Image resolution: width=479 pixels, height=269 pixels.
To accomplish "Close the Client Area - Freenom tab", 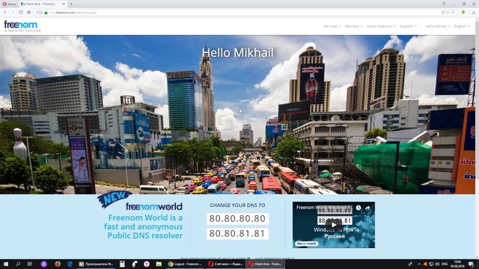I will click(63, 4).
